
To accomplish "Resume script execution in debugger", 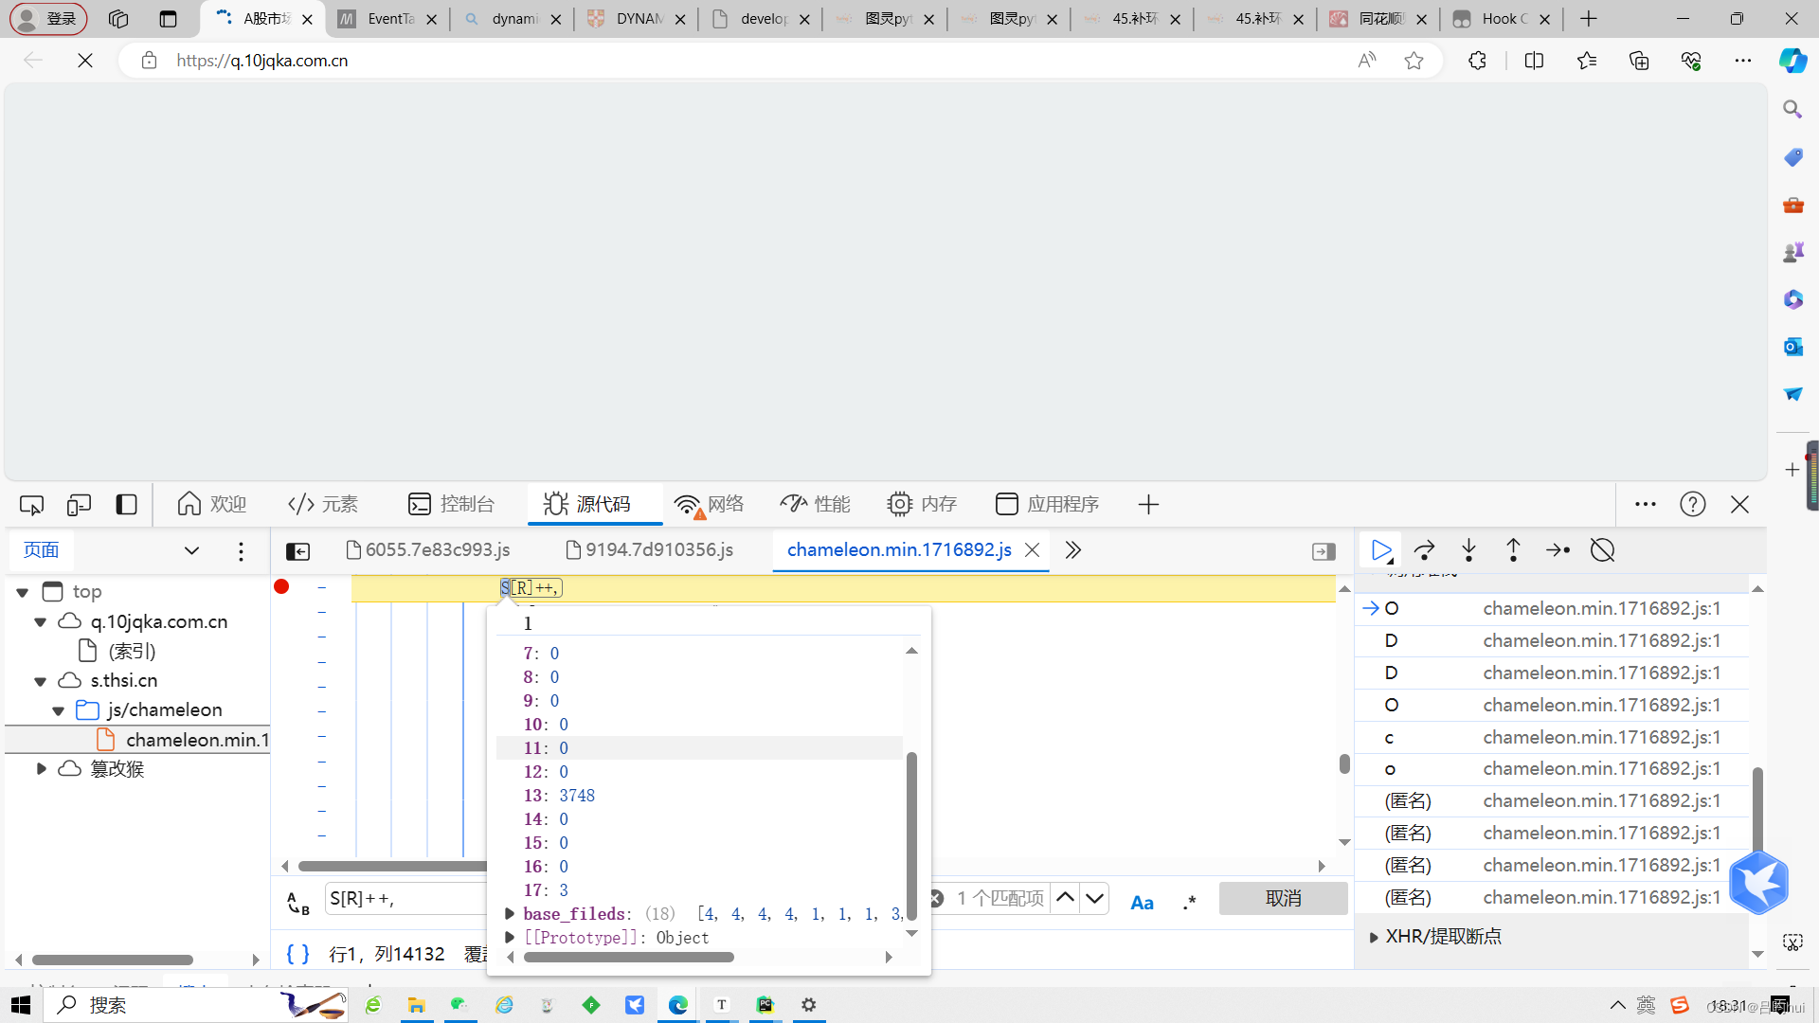I will [1381, 550].
